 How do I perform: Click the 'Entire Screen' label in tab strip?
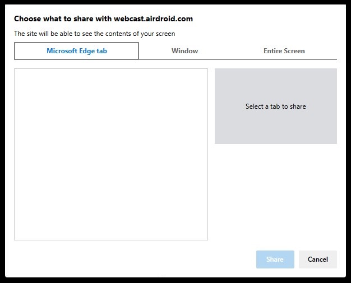point(284,51)
